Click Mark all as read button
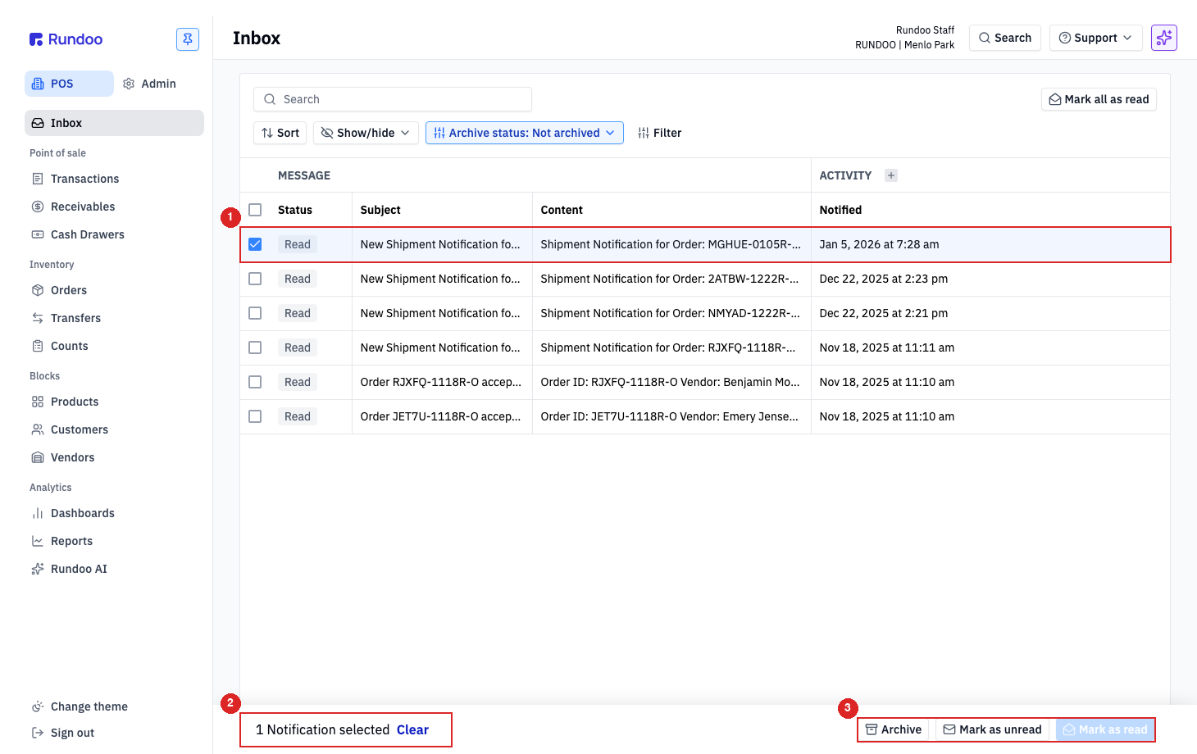1197x754 pixels. [1099, 99]
